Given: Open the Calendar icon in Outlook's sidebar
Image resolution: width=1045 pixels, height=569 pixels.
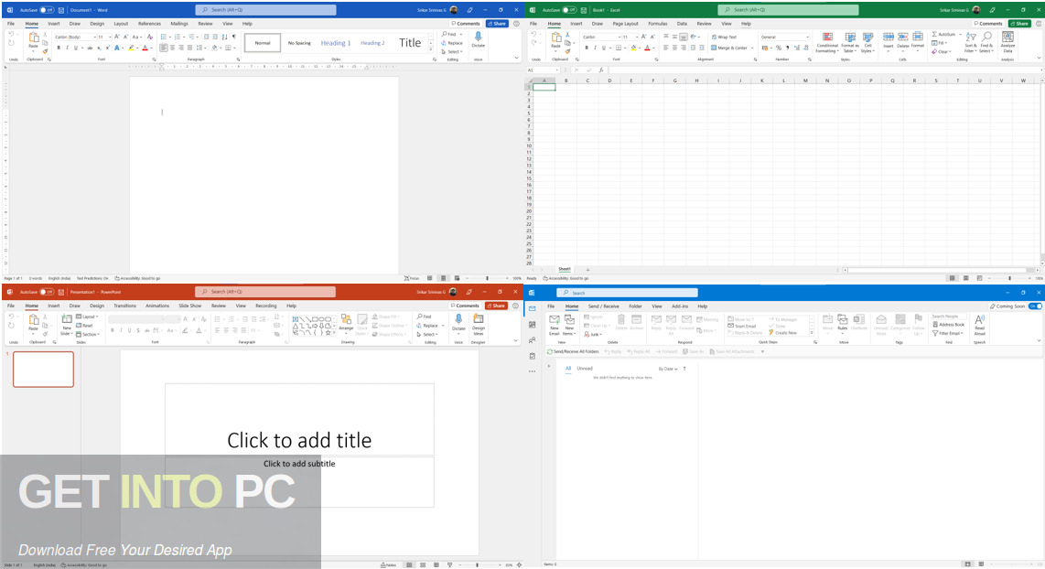Looking at the screenshot, I should click(x=532, y=325).
